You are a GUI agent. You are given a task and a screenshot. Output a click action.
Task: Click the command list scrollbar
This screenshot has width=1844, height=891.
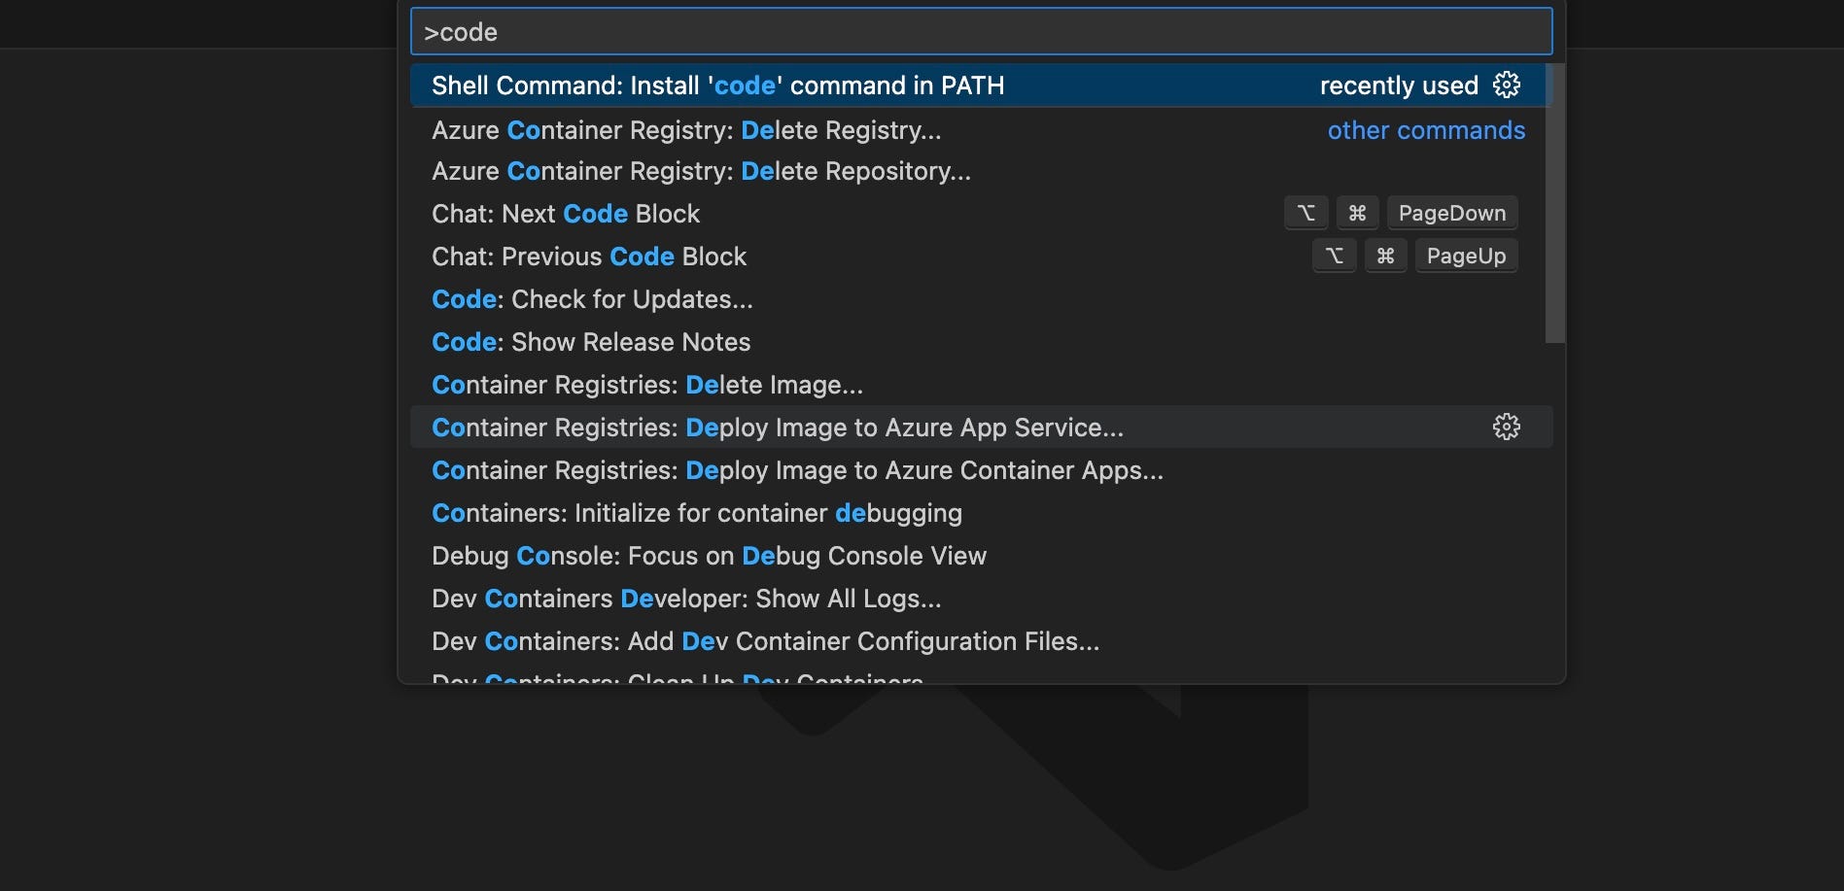1554,204
